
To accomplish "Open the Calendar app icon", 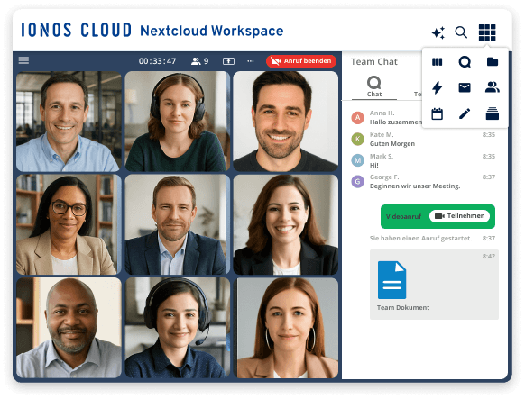I will click(437, 113).
